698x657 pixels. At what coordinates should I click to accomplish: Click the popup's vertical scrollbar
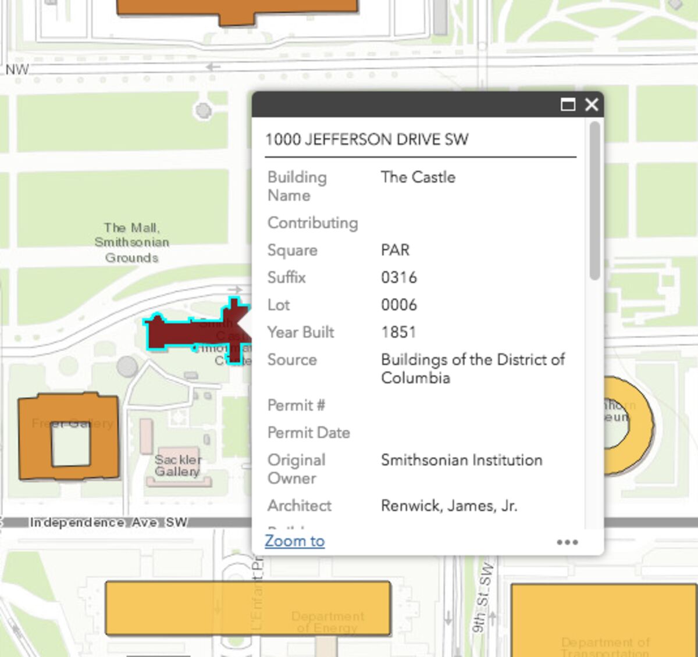[594, 201]
